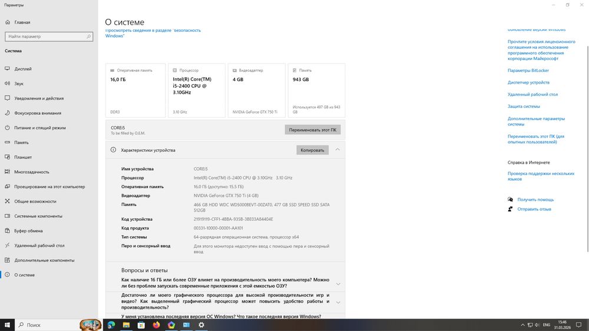Image resolution: width=589 pixels, height=331 pixels.
Task: Click the Вопросы и ответы heading
Action: 144,270
